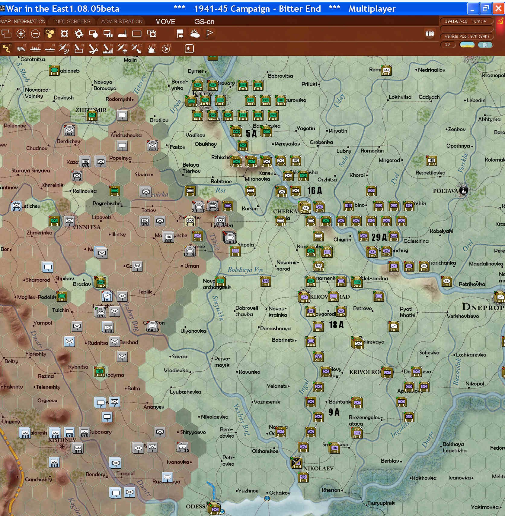Click the GS-on ground support button
This screenshot has width=505, height=516.
[x=204, y=22]
